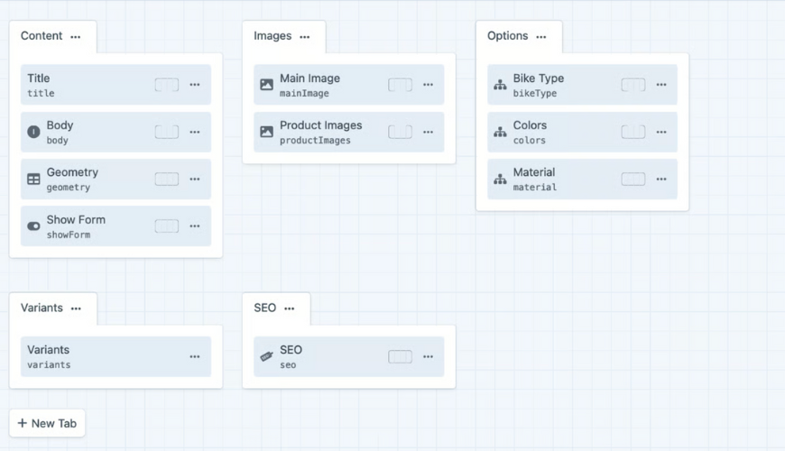Select the Content tab label
The height and width of the screenshot is (451, 785).
click(42, 35)
